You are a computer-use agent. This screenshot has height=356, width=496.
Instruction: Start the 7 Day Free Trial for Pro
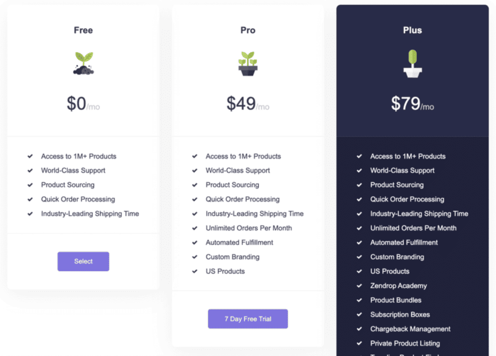click(x=248, y=319)
